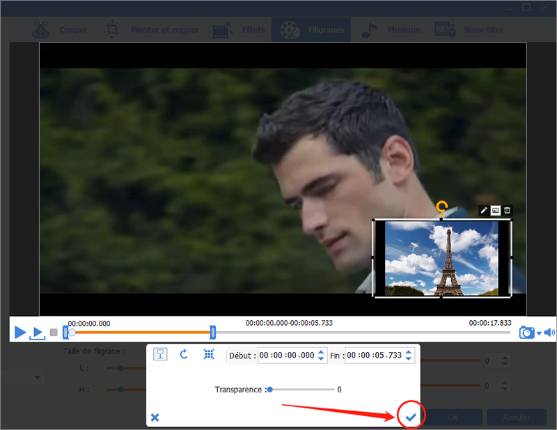Increase upper right value stepper
The image size is (557, 430).
[x=505, y=358]
